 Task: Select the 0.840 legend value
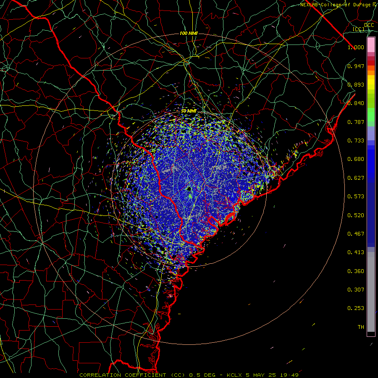tap(356, 103)
